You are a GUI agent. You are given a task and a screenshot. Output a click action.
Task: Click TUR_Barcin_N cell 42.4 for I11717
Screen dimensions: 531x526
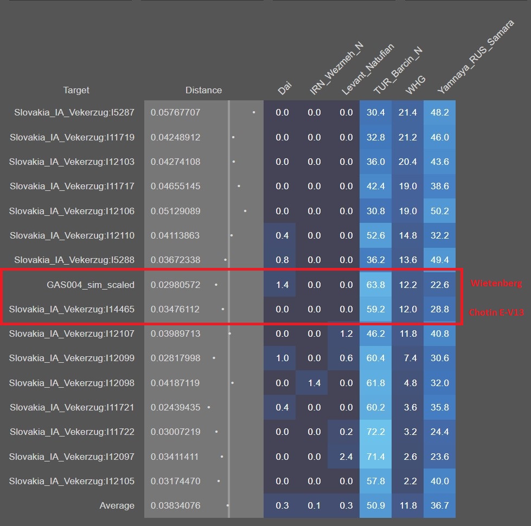coord(375,186)
